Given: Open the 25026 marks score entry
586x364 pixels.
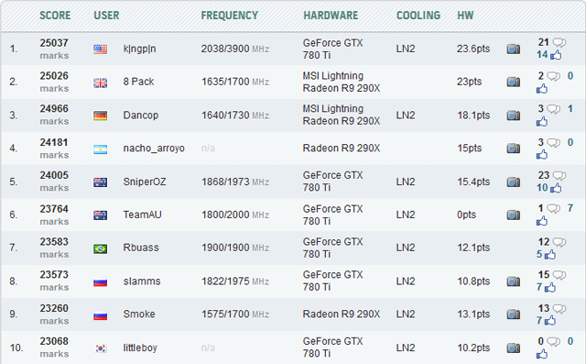Looking at the screenshot, I should pos(54,82).
